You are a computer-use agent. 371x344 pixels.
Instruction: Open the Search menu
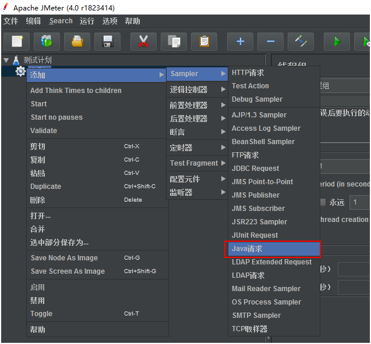click(61, 21)
